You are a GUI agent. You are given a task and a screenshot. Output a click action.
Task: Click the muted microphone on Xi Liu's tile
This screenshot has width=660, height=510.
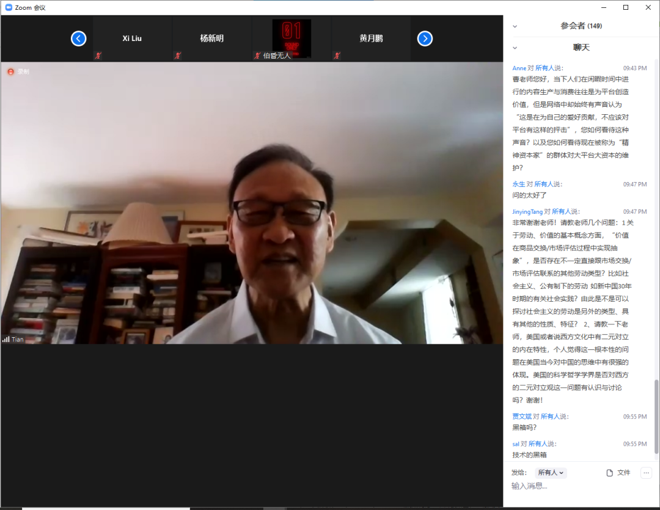pos(98,56)
